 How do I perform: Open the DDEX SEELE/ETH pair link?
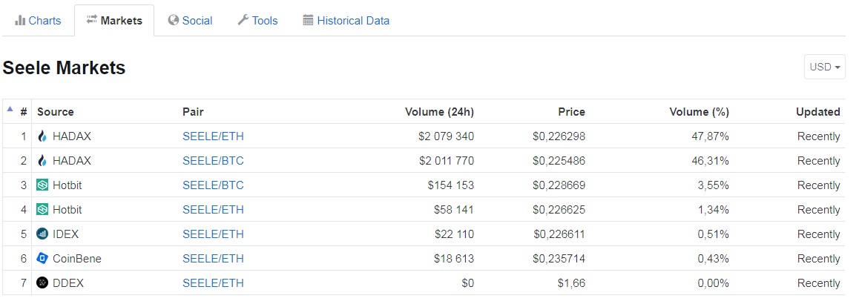point(213,283)
